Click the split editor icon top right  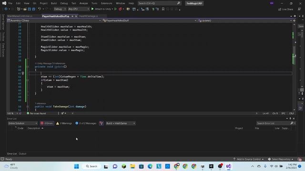click(x=294, y=20)
